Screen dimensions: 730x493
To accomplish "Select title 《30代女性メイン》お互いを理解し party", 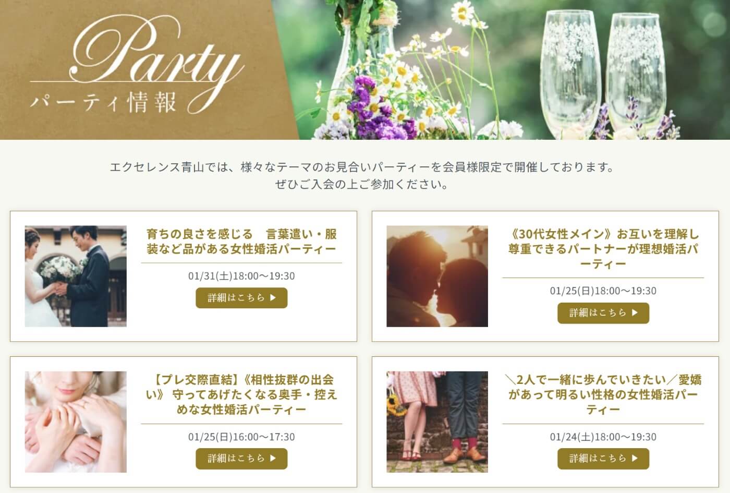I will pyautogui.click(x=603, y=248).
